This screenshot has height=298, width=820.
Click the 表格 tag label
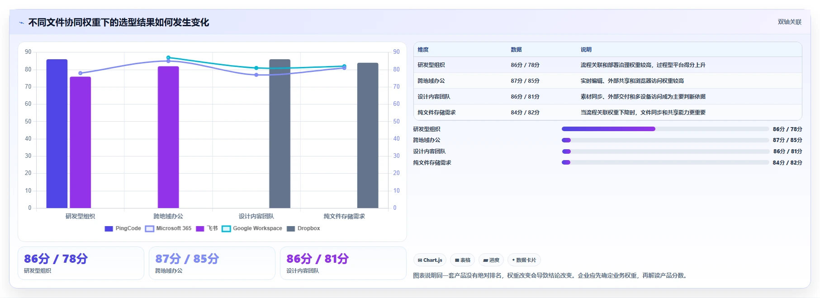[465, 260]
